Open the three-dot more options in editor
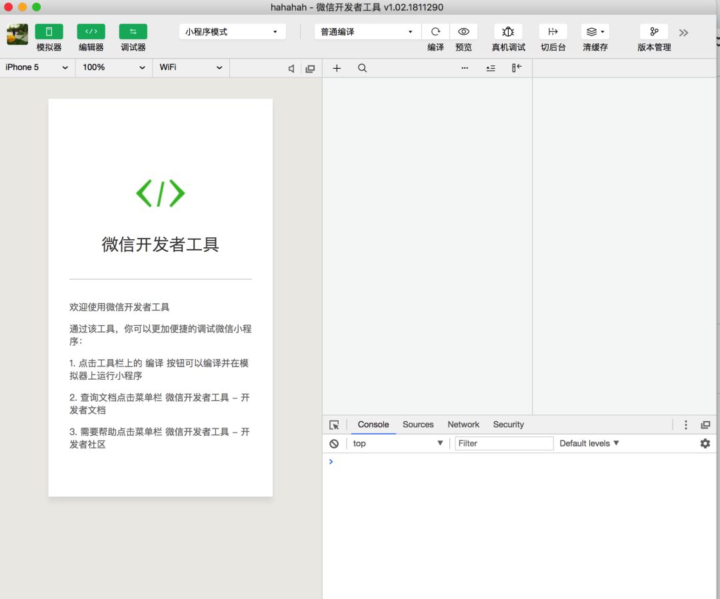Screen dimensions: 720x599 point(465,68)
